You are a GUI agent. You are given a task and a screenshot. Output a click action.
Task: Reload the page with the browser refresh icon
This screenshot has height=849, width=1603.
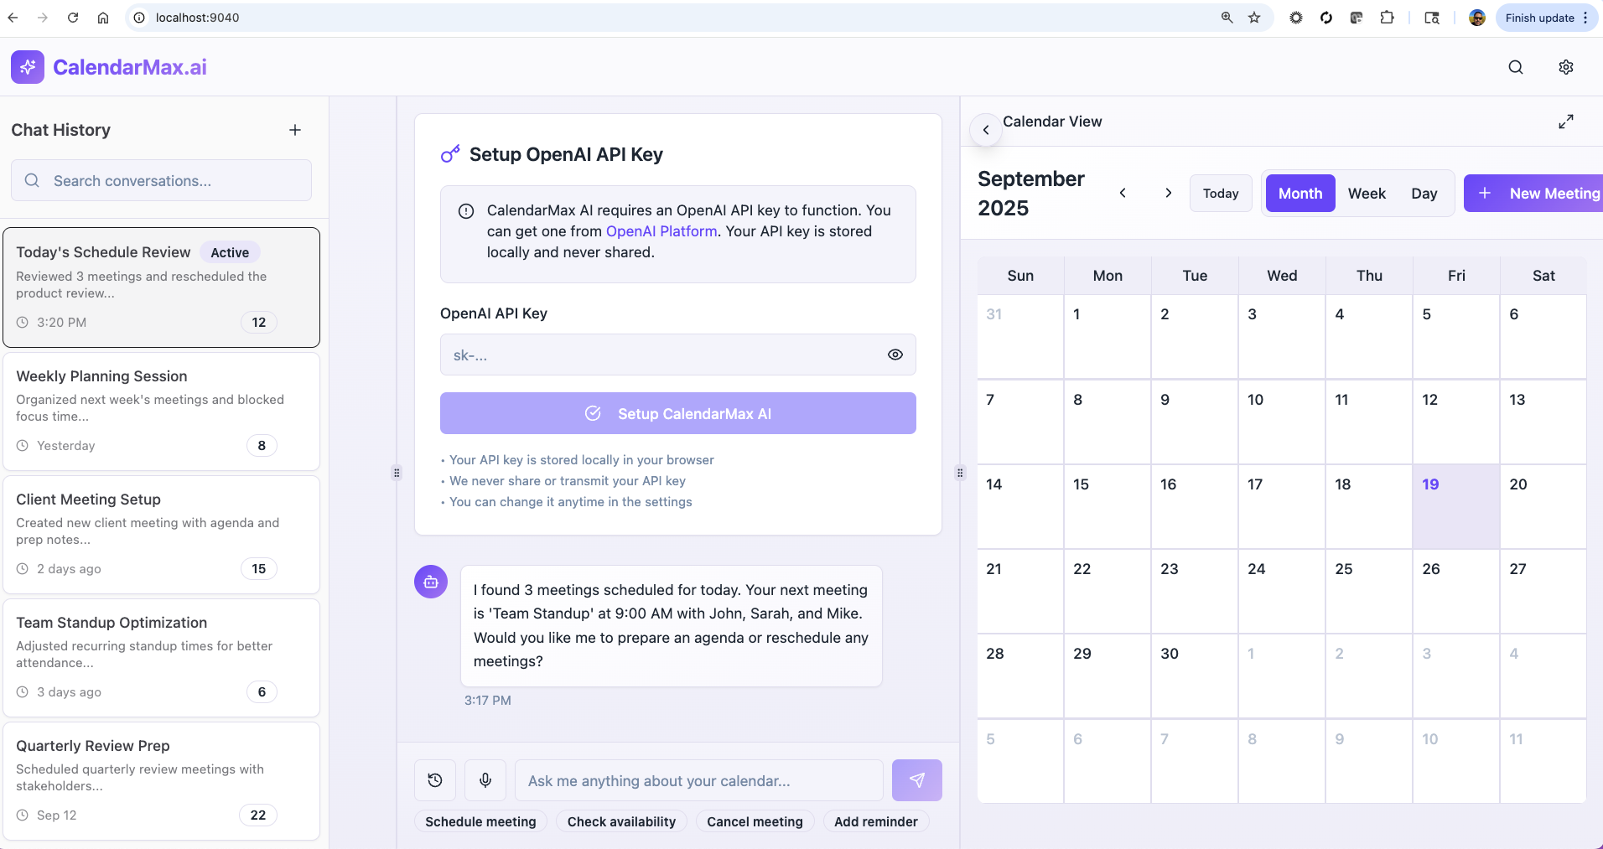[x=73, y=18]
